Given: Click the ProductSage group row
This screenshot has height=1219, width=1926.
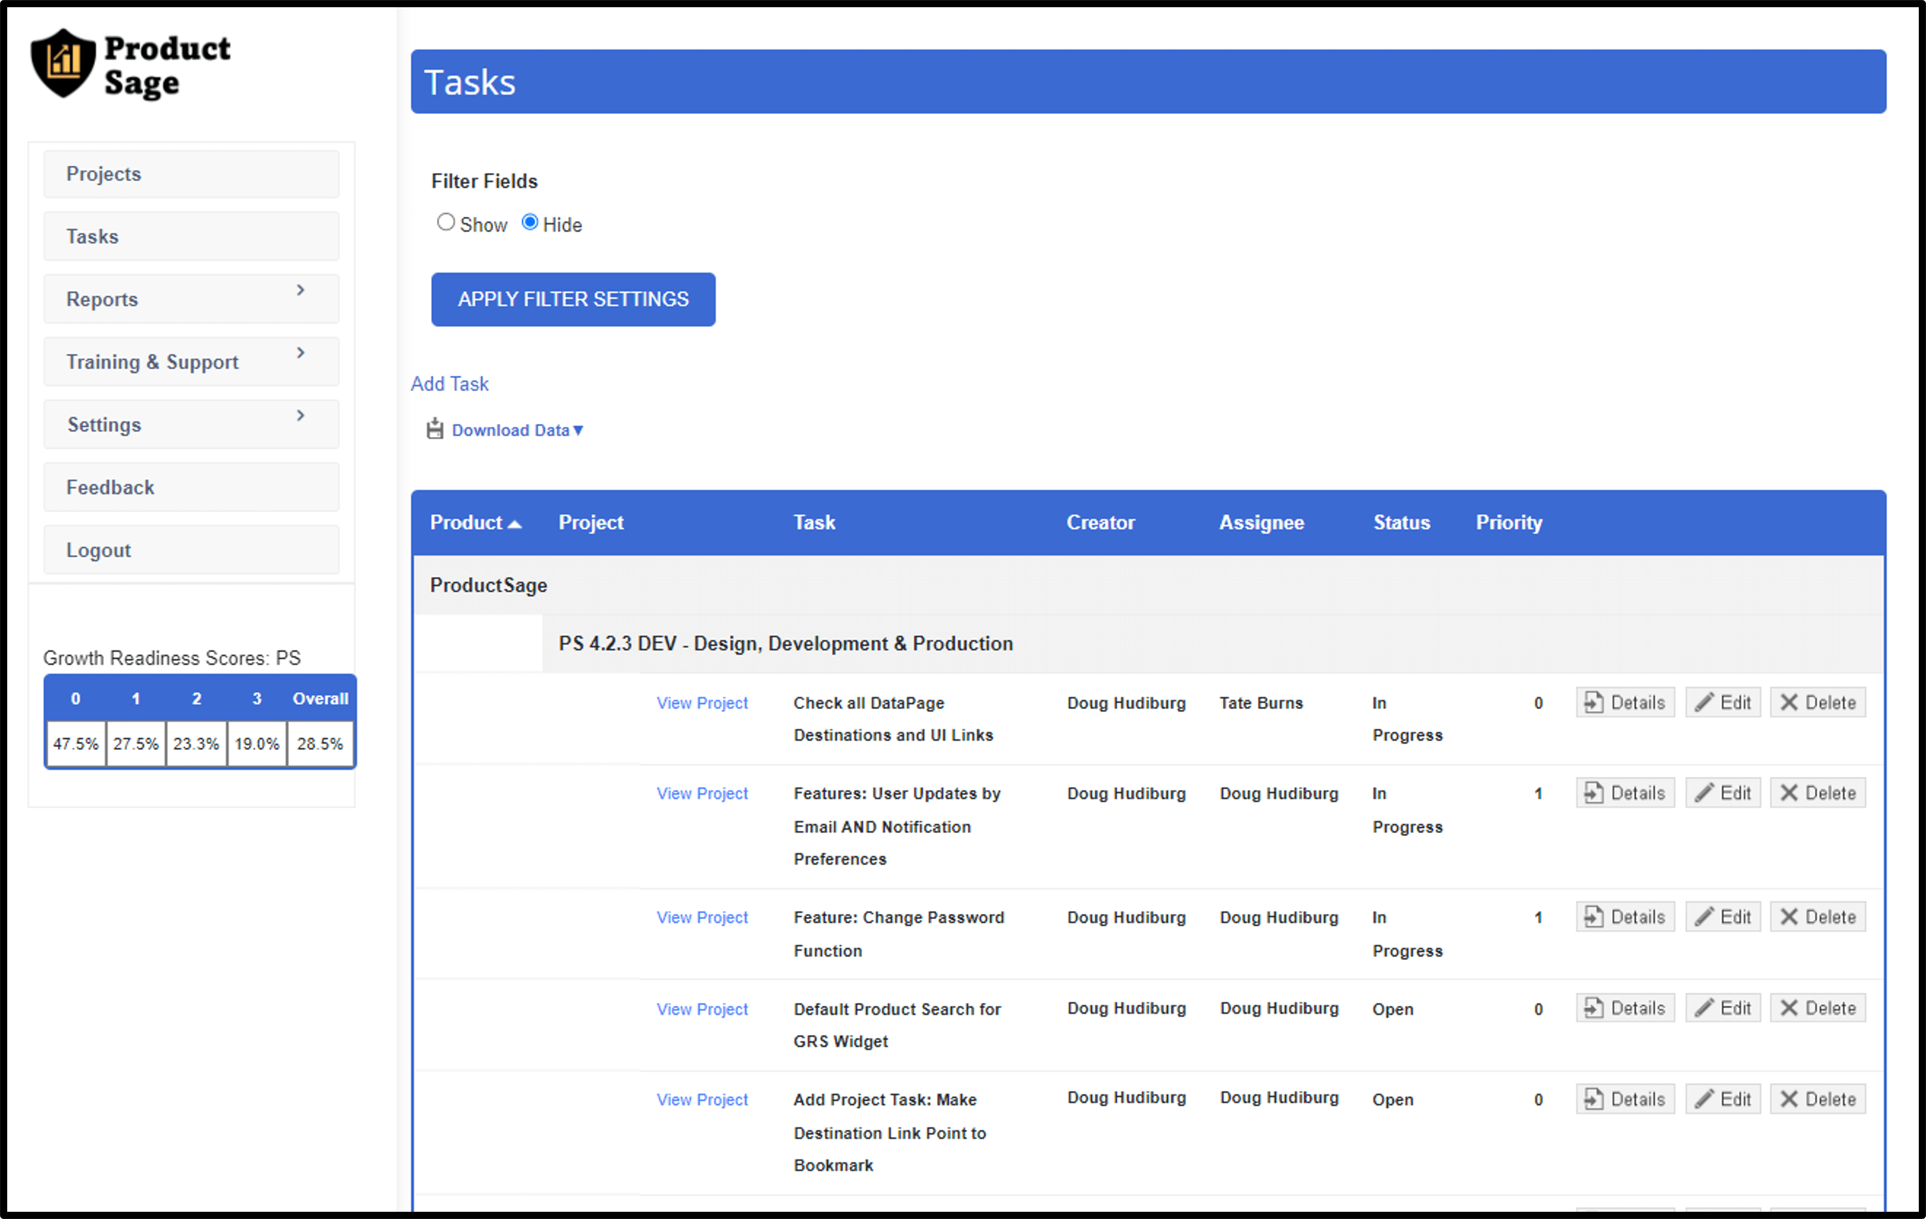Looking at the screenshot, I should click(x=1149, y=585).
